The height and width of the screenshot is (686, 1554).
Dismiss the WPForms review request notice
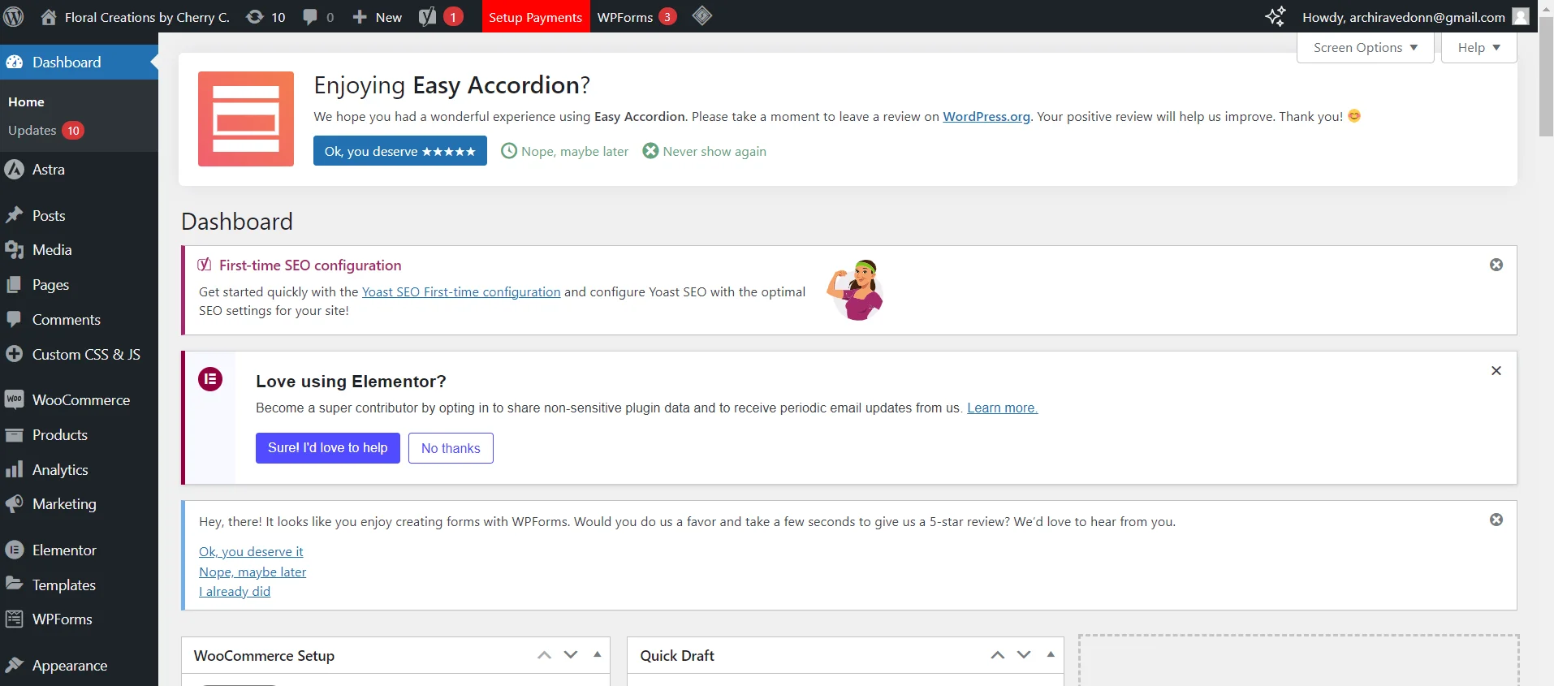coord(1496,520)
